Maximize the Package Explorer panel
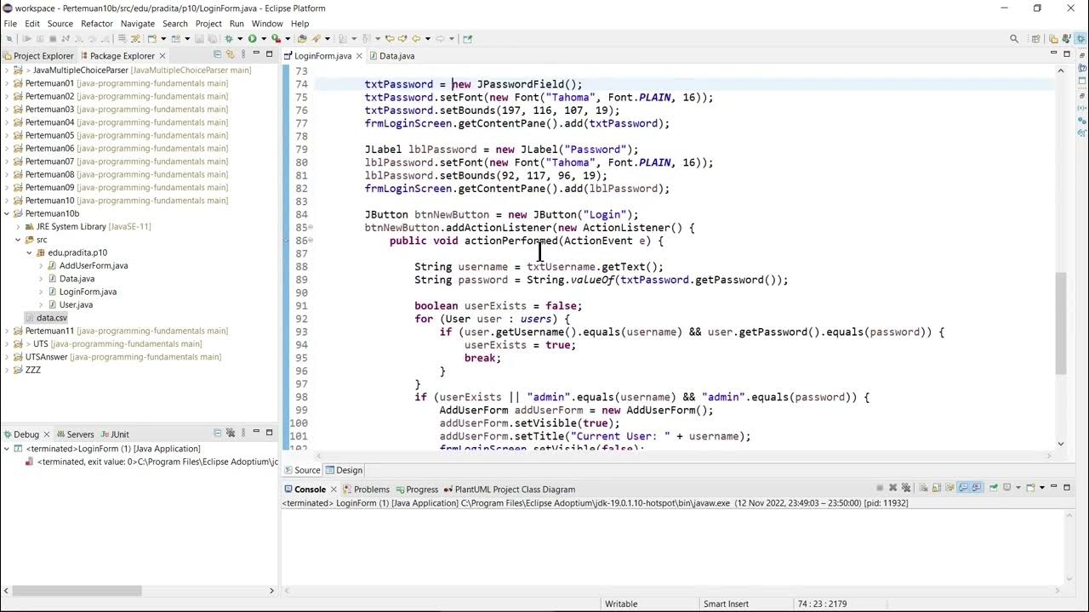Screen dimensions: 1089x612 [269, 54]
